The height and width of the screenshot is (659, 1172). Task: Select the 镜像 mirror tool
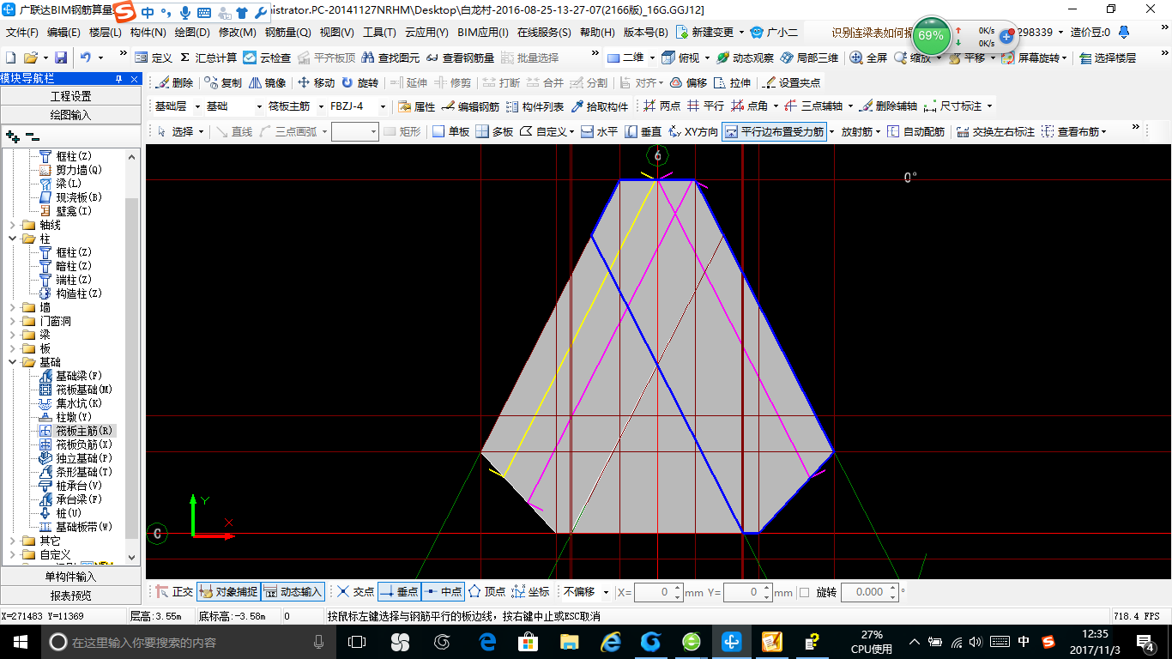click(267, 83)
